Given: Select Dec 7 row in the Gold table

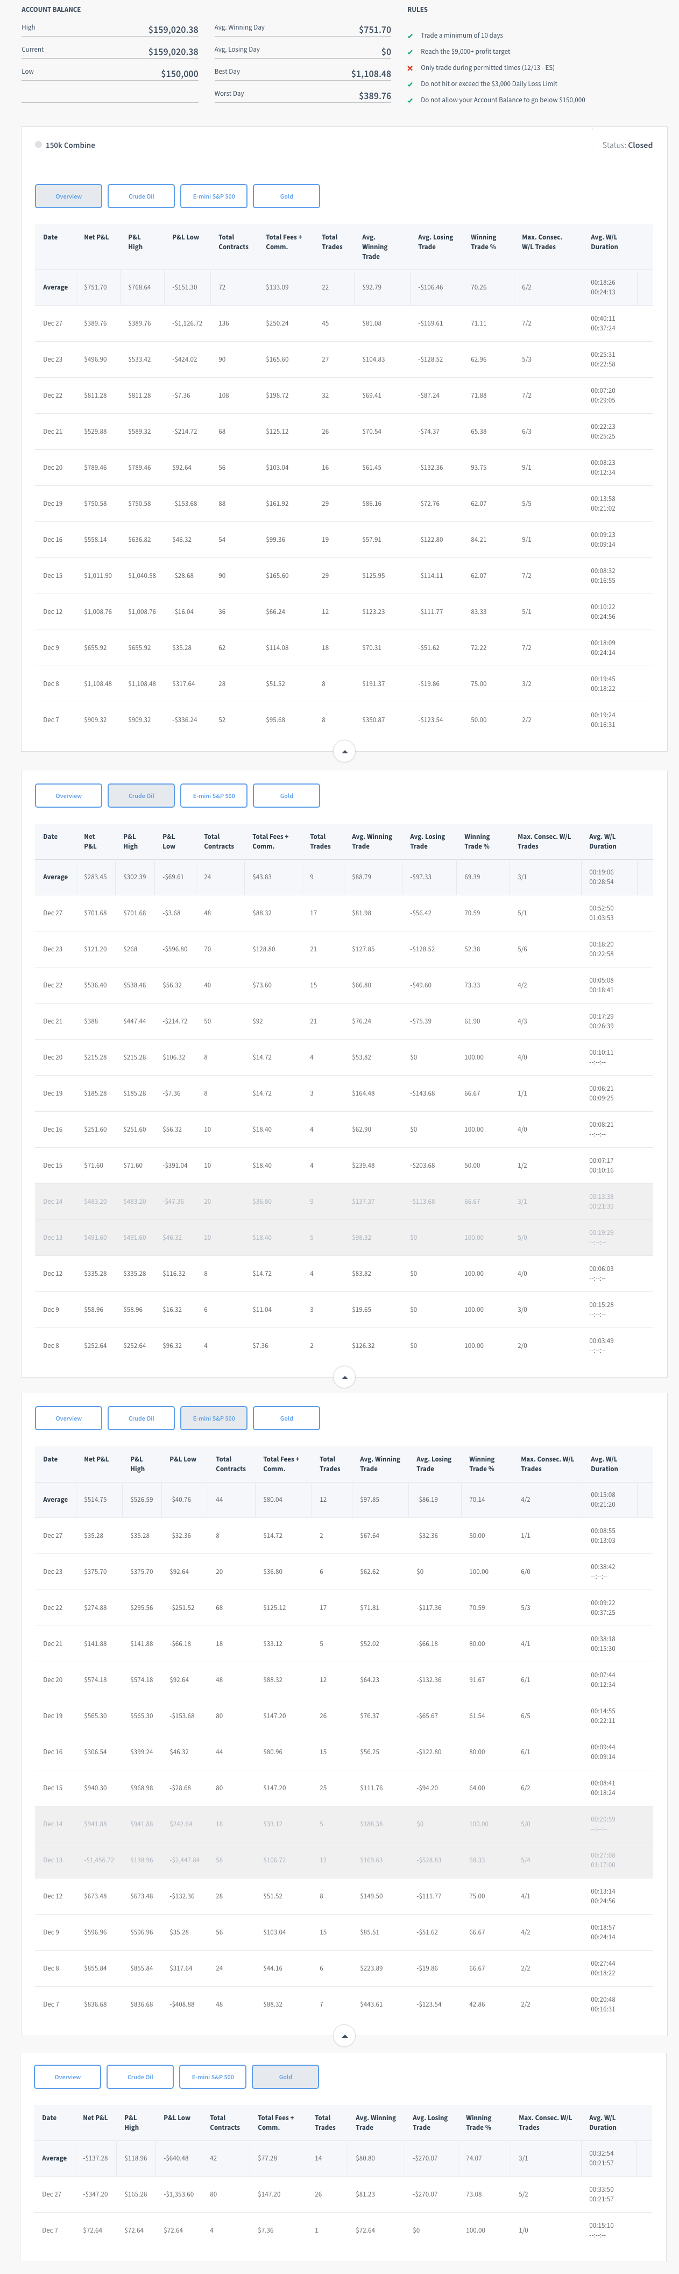Looking at the screenshot, I should point(343,2230).
